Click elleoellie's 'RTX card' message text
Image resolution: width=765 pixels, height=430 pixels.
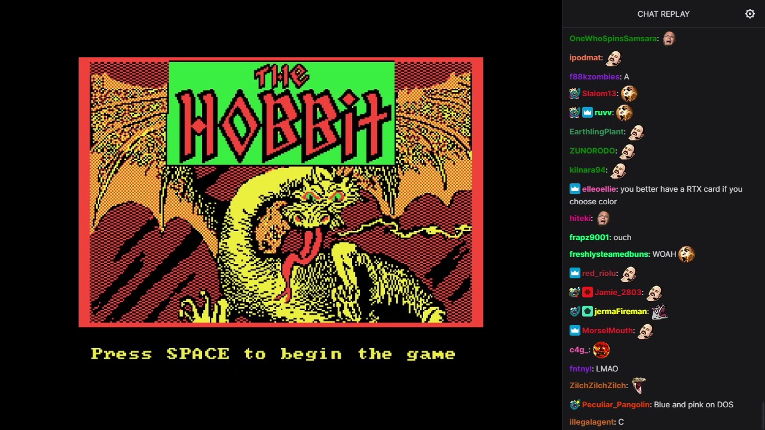656,195
